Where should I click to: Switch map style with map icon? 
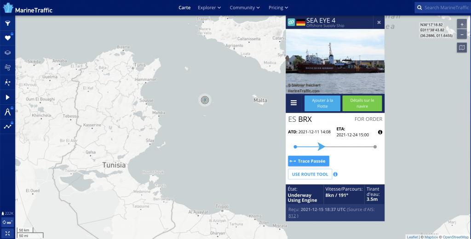[x=462, y=47]
